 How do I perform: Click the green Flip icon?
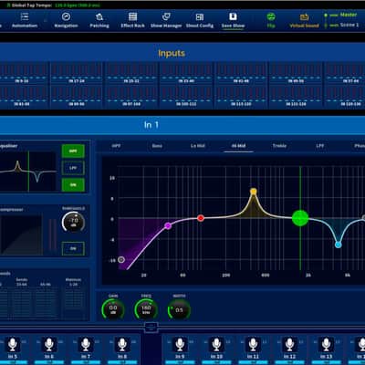(271, 16)
